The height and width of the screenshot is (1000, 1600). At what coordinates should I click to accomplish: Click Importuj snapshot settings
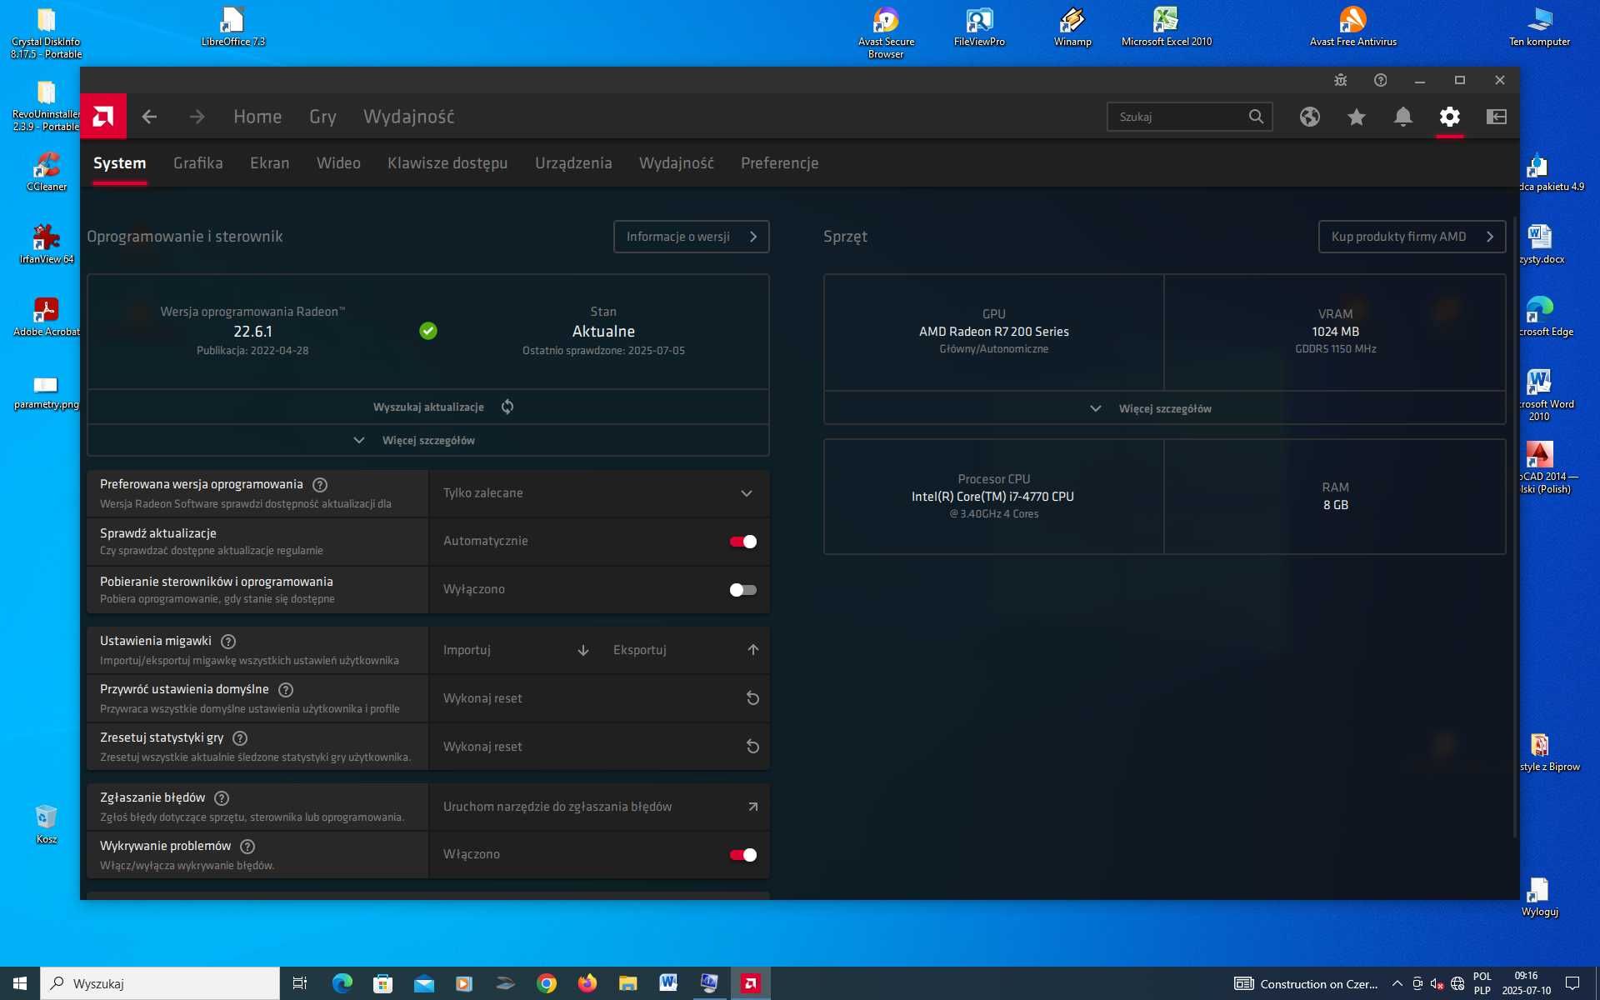coord(514,650)
